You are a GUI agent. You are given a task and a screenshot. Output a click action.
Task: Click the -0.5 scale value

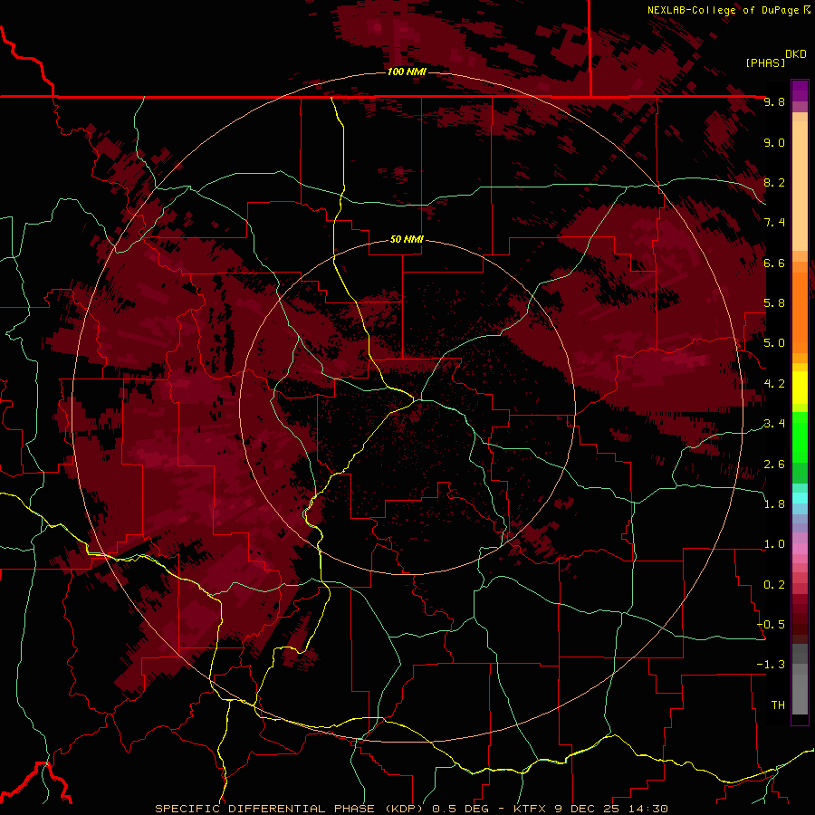tap(771, 625)
